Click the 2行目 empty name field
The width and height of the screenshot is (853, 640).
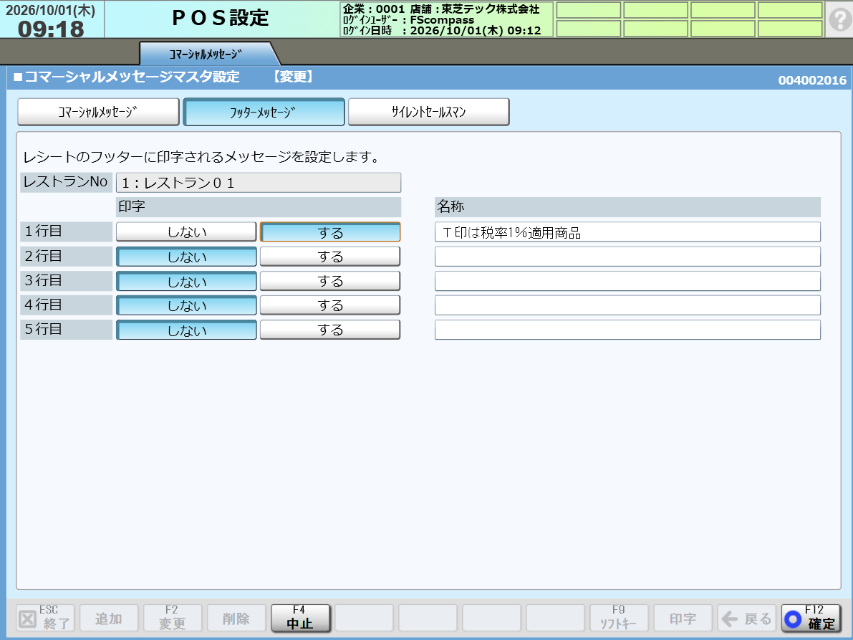[x=628, y=257]
